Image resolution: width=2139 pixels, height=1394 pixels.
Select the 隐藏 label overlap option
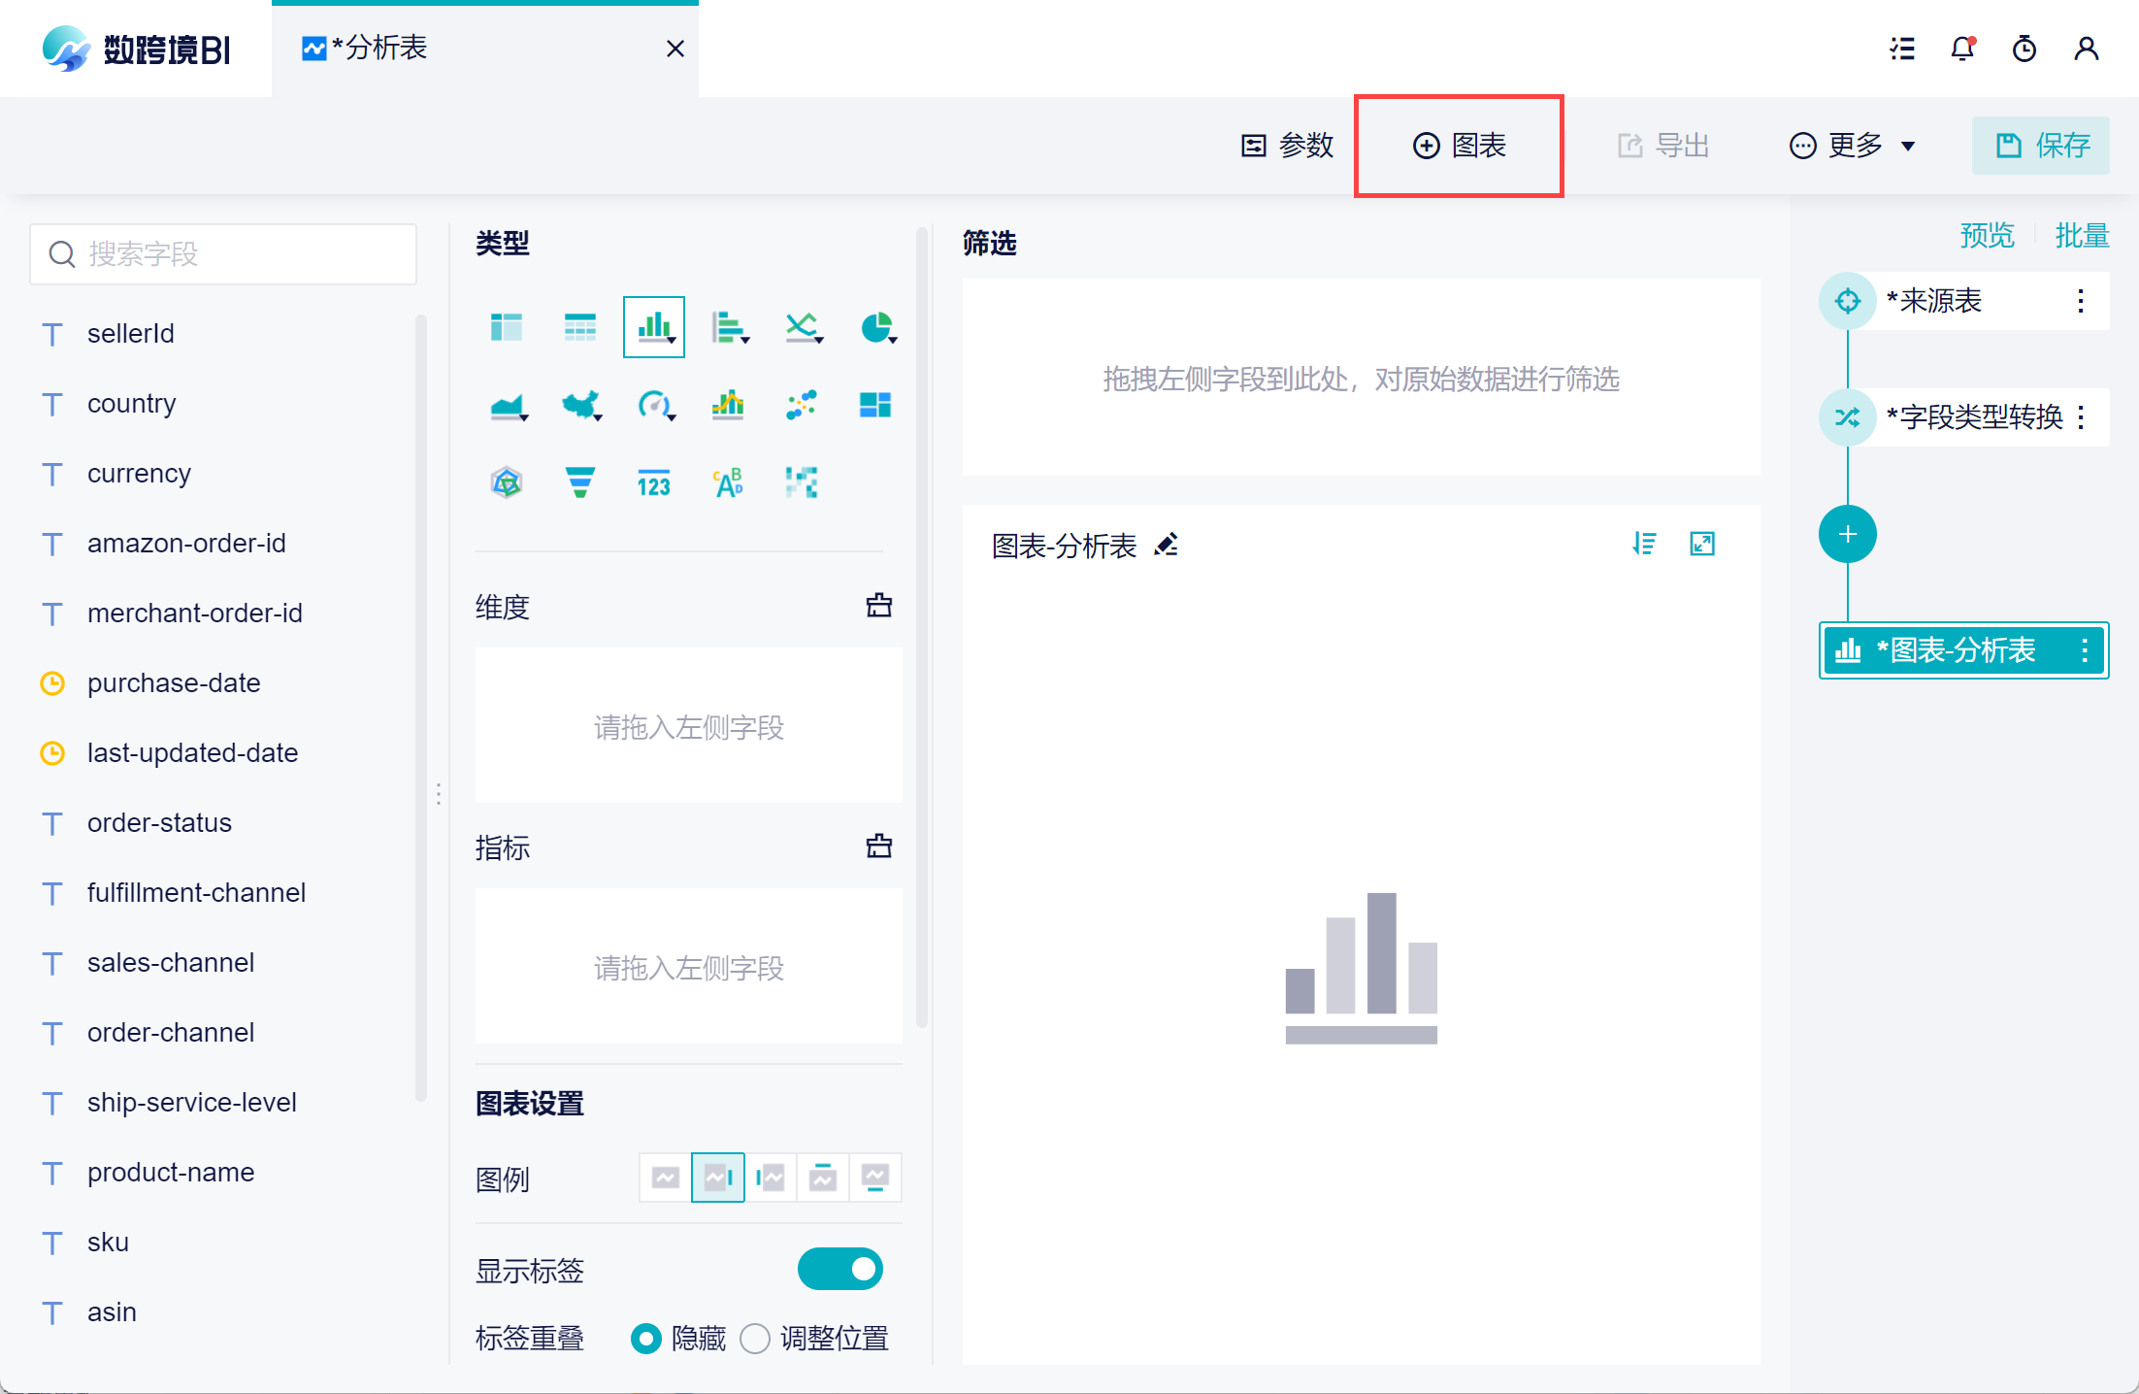(645, 1339)
